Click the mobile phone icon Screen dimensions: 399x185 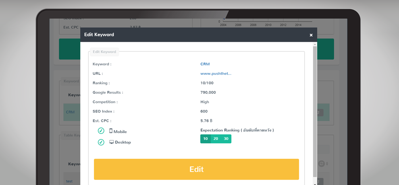click(111, 131)
